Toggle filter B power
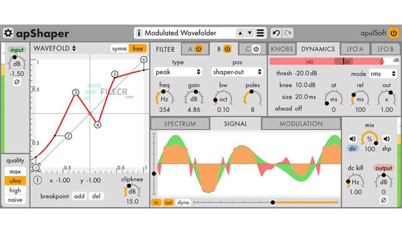The image size is (402, 233). pos(227,49)
